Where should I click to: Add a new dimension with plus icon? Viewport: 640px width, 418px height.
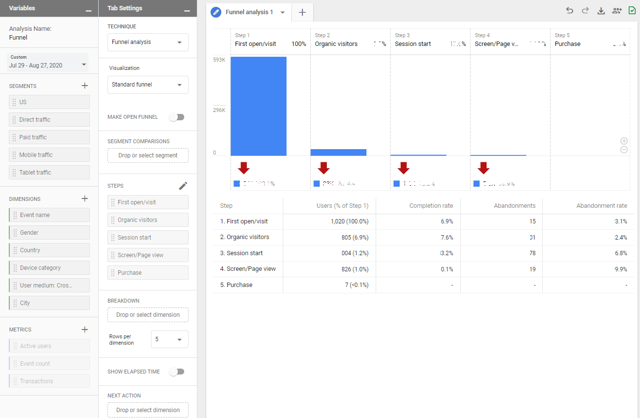tap(85, 199)
